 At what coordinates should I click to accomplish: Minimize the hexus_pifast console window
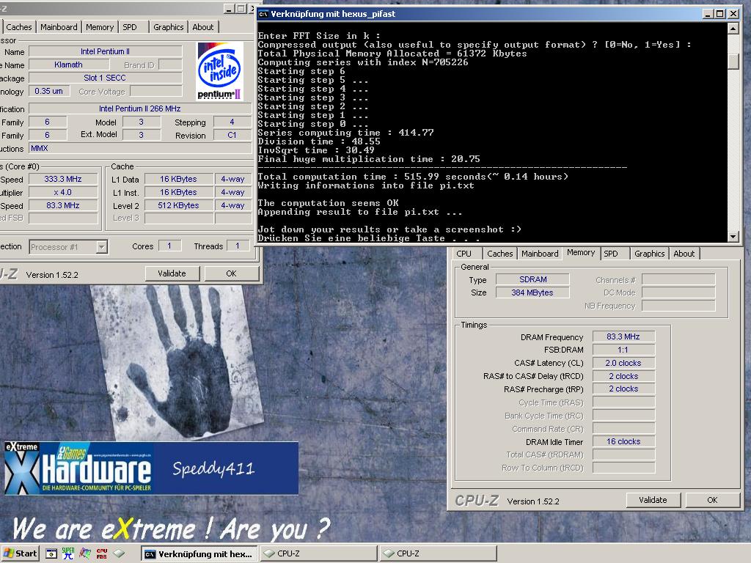(x=708, y=14)
